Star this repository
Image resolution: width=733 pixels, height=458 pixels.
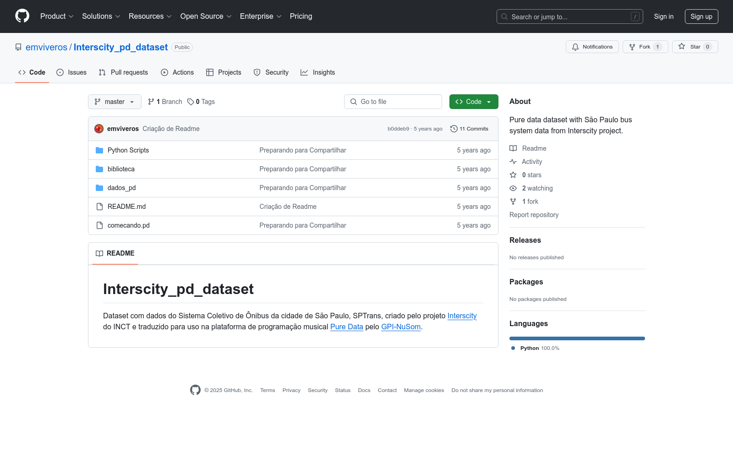pos(695,47)
